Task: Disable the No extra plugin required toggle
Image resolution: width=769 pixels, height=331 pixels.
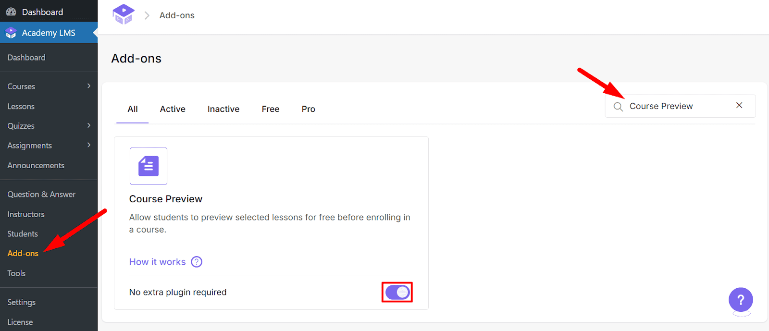Action: pos(397,292)
